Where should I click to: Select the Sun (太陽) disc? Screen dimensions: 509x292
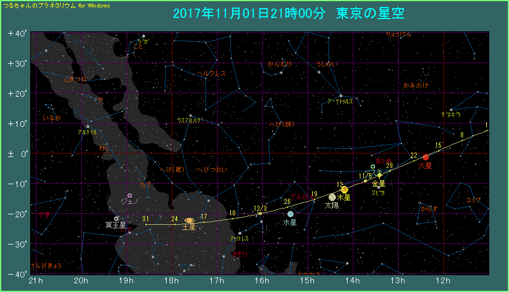(x=332, y=197)
